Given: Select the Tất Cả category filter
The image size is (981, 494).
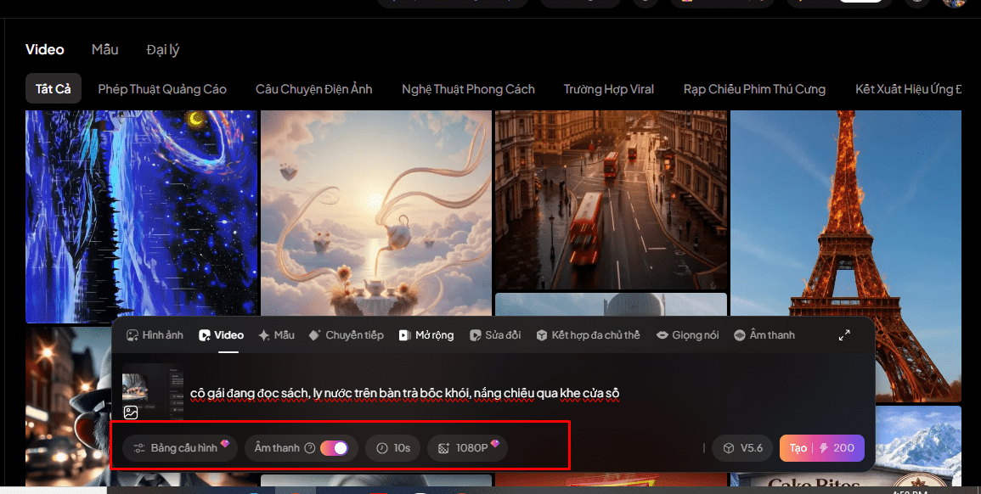Looking at the screenshot, I should (54, 89).
